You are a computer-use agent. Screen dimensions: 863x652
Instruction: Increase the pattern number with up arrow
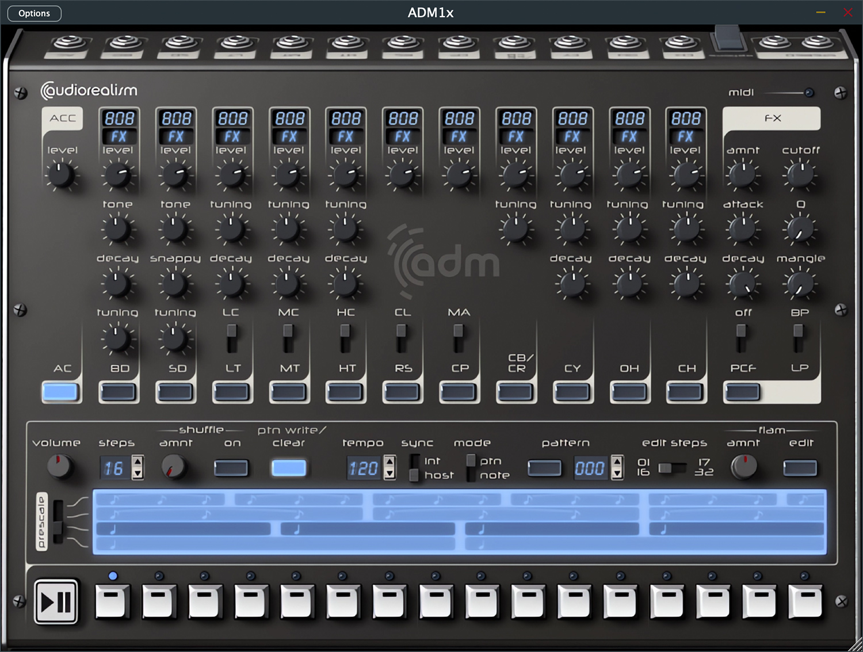[617, 461]
